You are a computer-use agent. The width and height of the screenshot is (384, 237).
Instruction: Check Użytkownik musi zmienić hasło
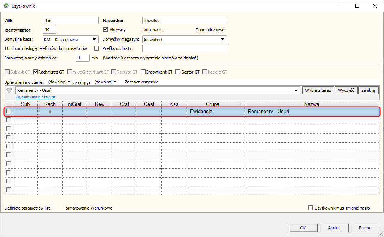tap(310, 208)
